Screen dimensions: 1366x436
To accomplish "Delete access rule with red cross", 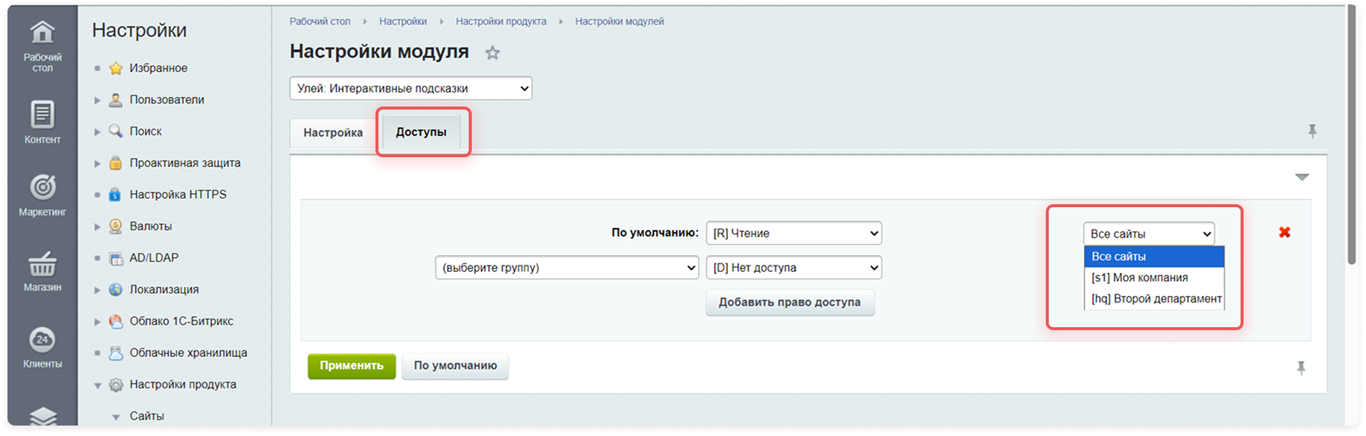I will coord(1285,233).
